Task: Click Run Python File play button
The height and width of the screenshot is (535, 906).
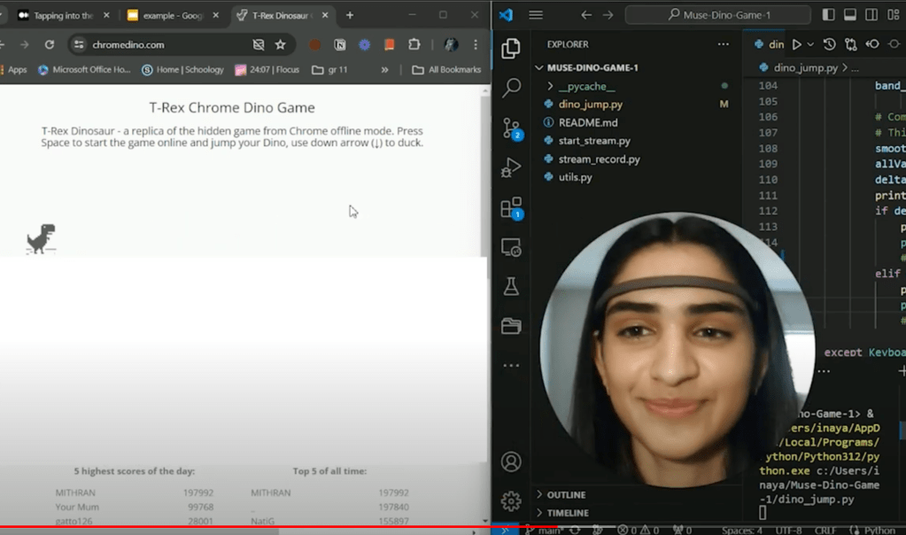Action: coord(796,44)
